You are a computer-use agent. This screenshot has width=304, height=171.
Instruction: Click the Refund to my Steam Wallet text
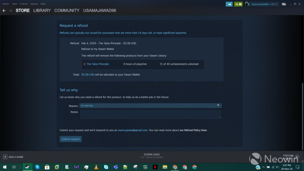tap(98, 49)
